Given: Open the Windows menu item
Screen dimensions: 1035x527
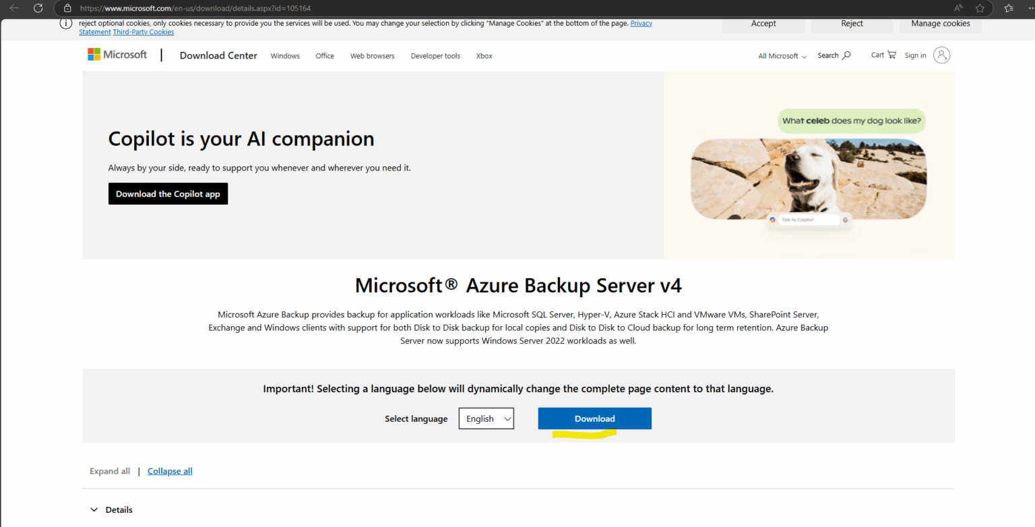Looking at the screenshot, I should 285,56.
